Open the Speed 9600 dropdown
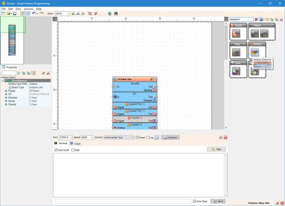The image size is (285, 206). point(88,137)
